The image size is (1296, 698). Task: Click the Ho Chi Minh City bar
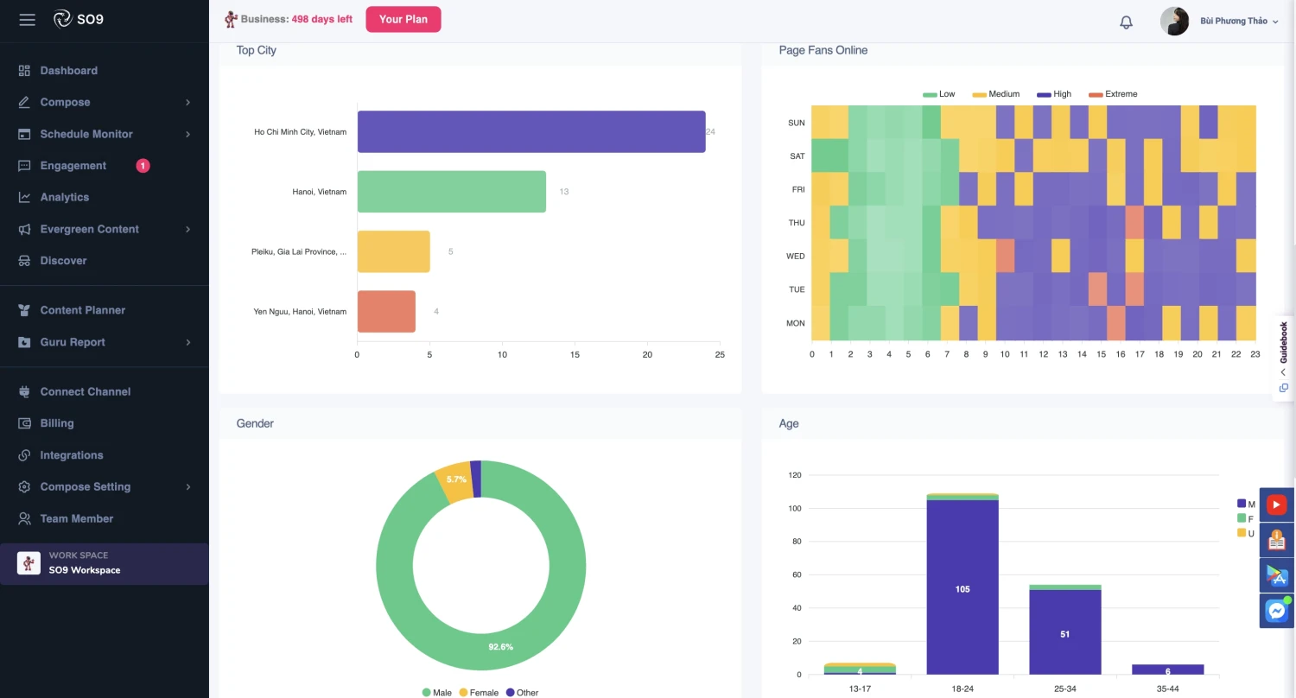pyautogui.click(x=531, y=131)
